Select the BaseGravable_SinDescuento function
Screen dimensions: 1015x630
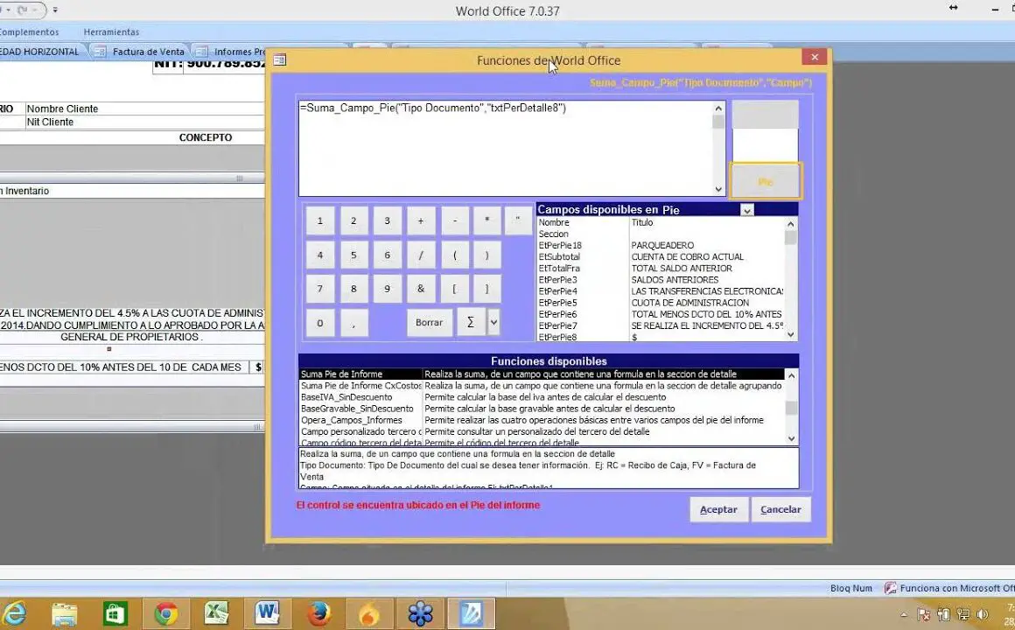click(541, 409)
